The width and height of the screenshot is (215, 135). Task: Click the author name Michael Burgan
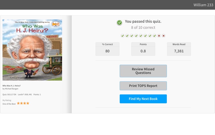pos(11,89)
